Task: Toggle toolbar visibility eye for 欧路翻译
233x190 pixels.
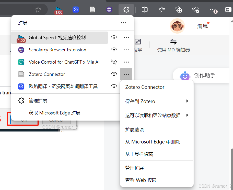Action: pyautogui.click(x=114, y=86)
